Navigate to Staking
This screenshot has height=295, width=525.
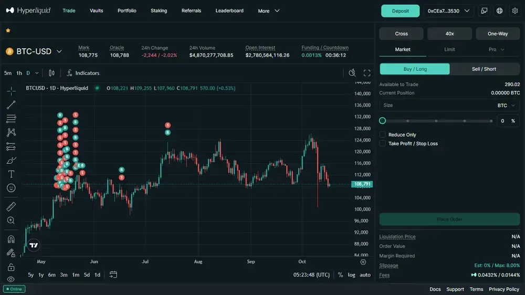(x=159, y=10)
